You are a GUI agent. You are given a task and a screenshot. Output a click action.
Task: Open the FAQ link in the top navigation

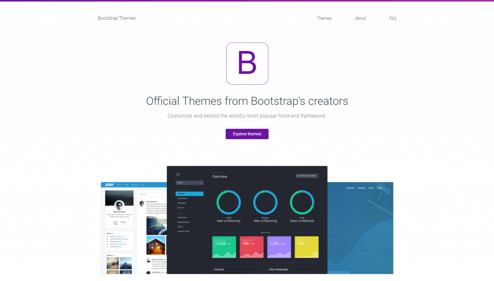tap(393, 18)
